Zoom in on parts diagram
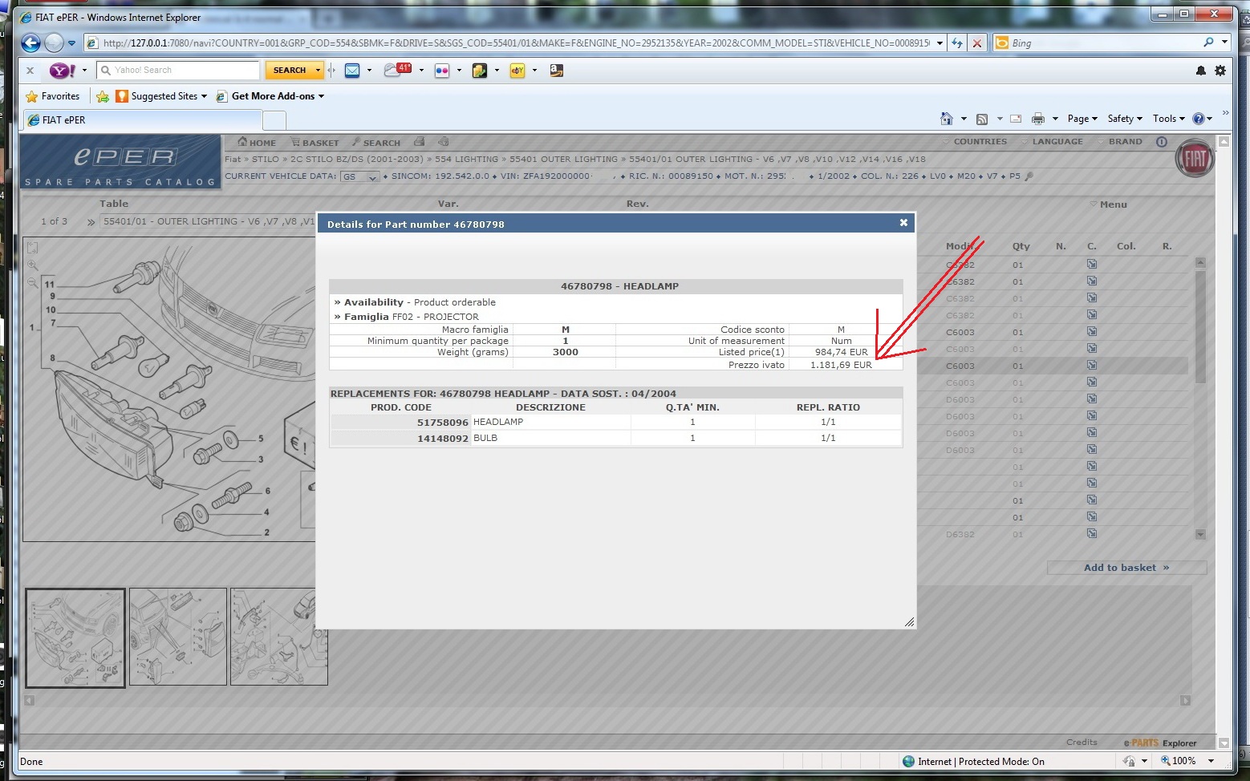Screen dimensions: 1250x781 33,265
